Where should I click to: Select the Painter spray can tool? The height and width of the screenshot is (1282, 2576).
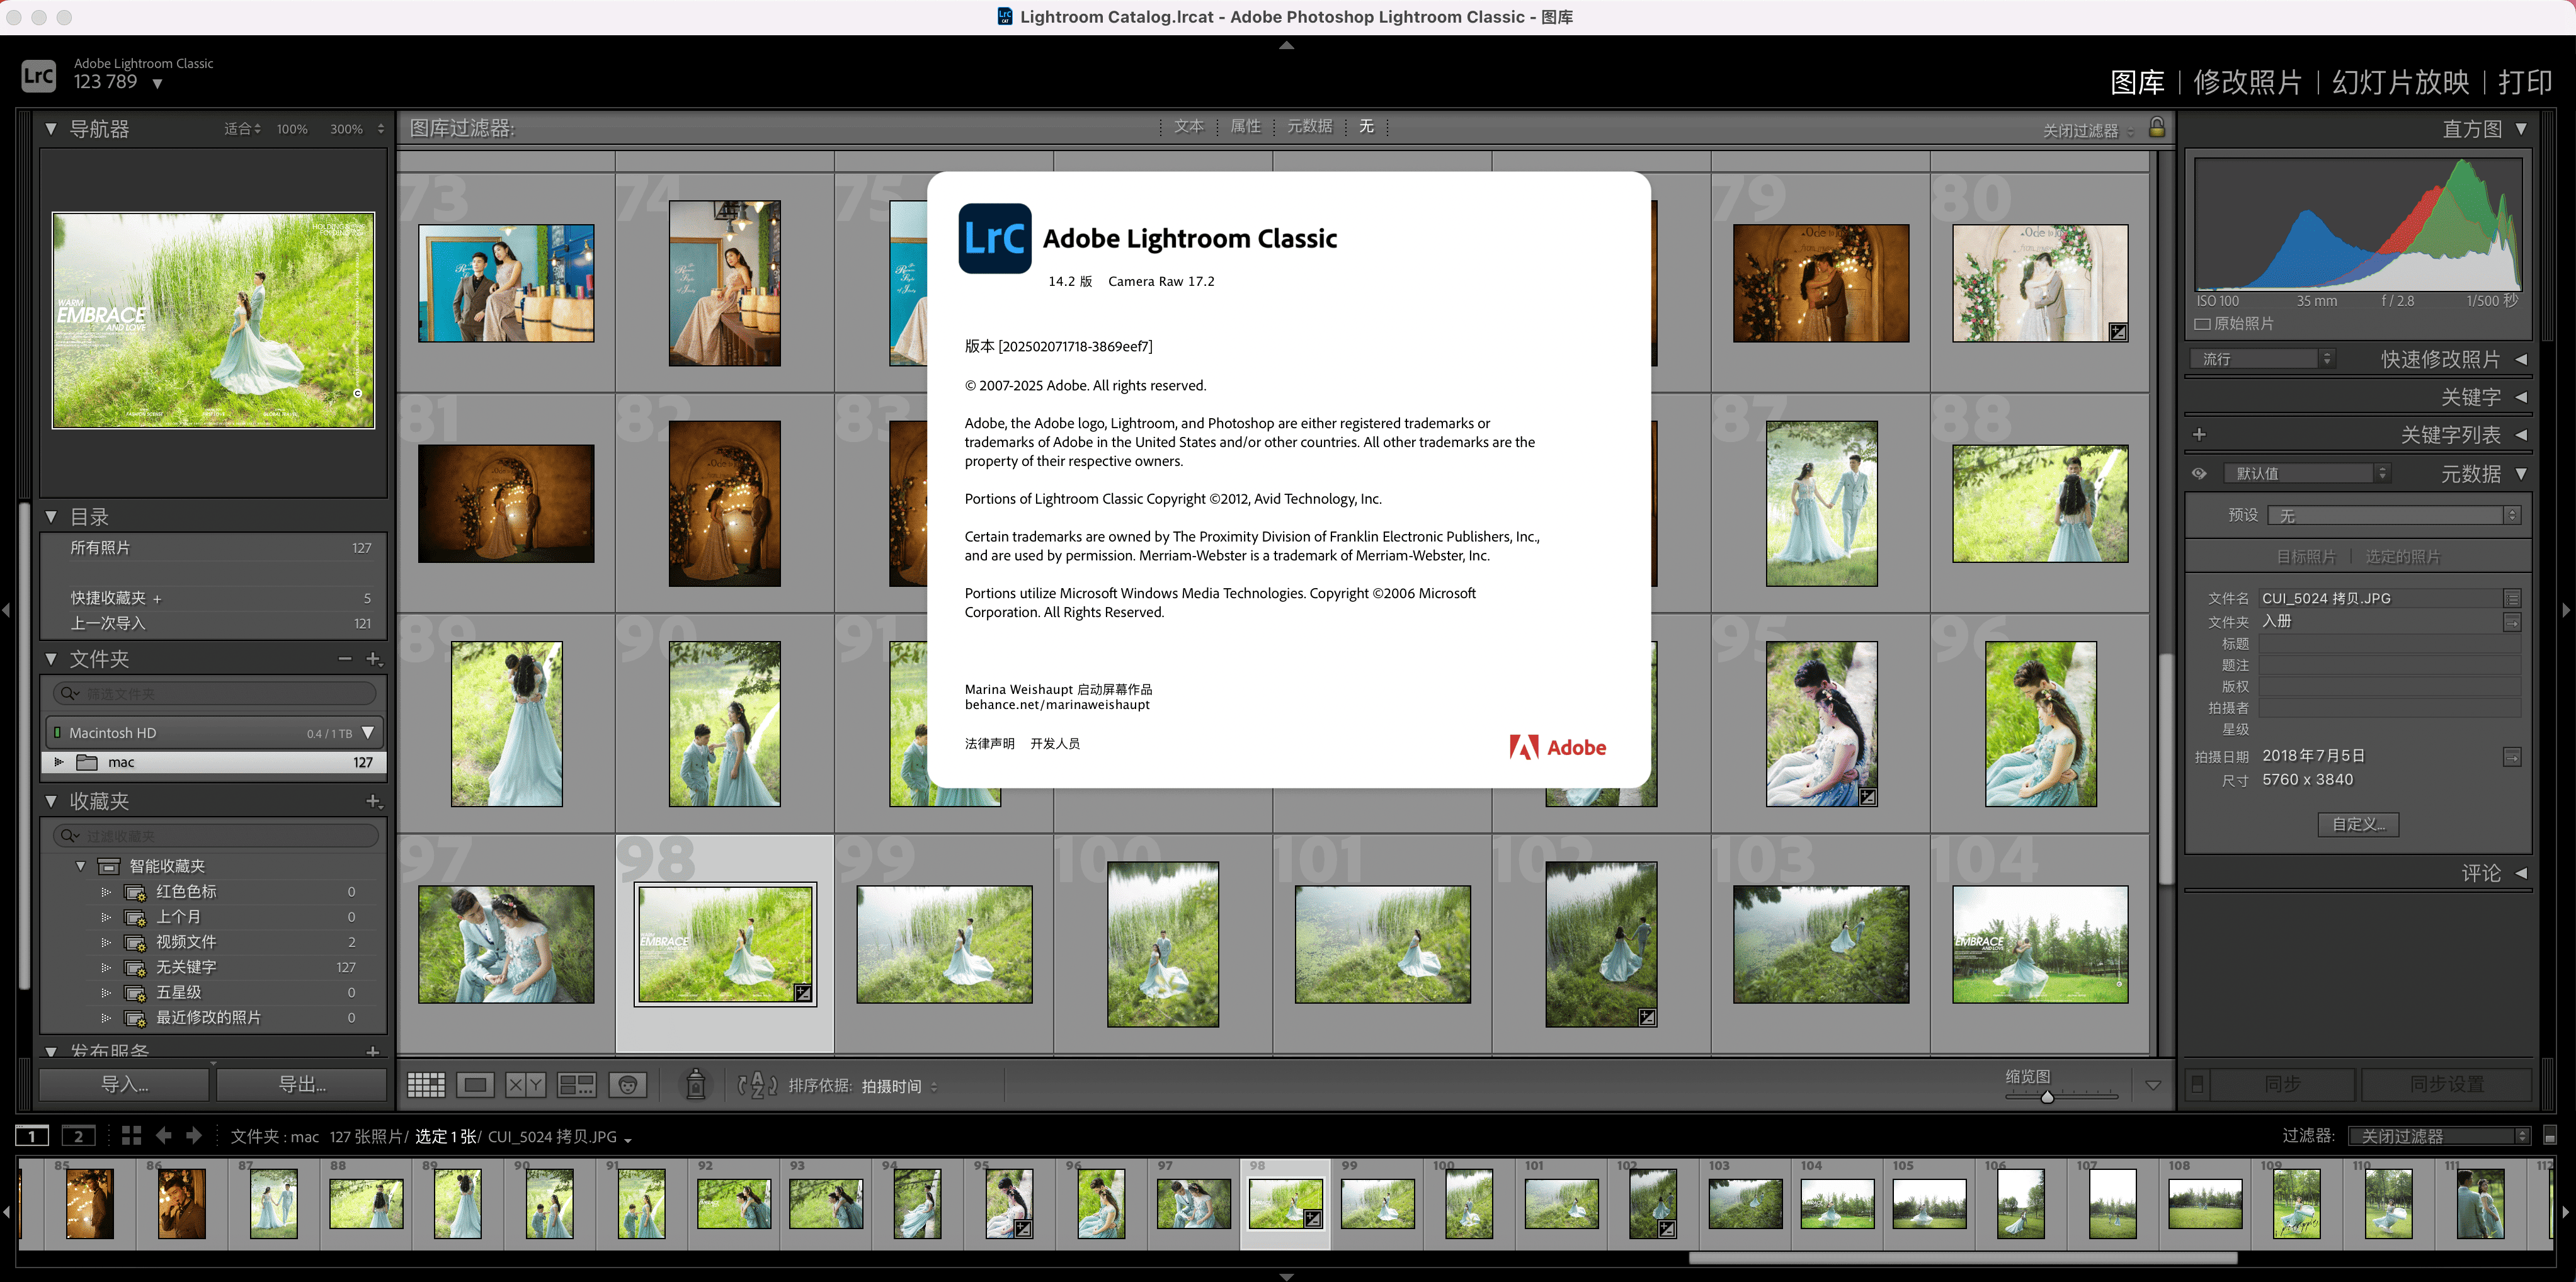click(696, 1085)
